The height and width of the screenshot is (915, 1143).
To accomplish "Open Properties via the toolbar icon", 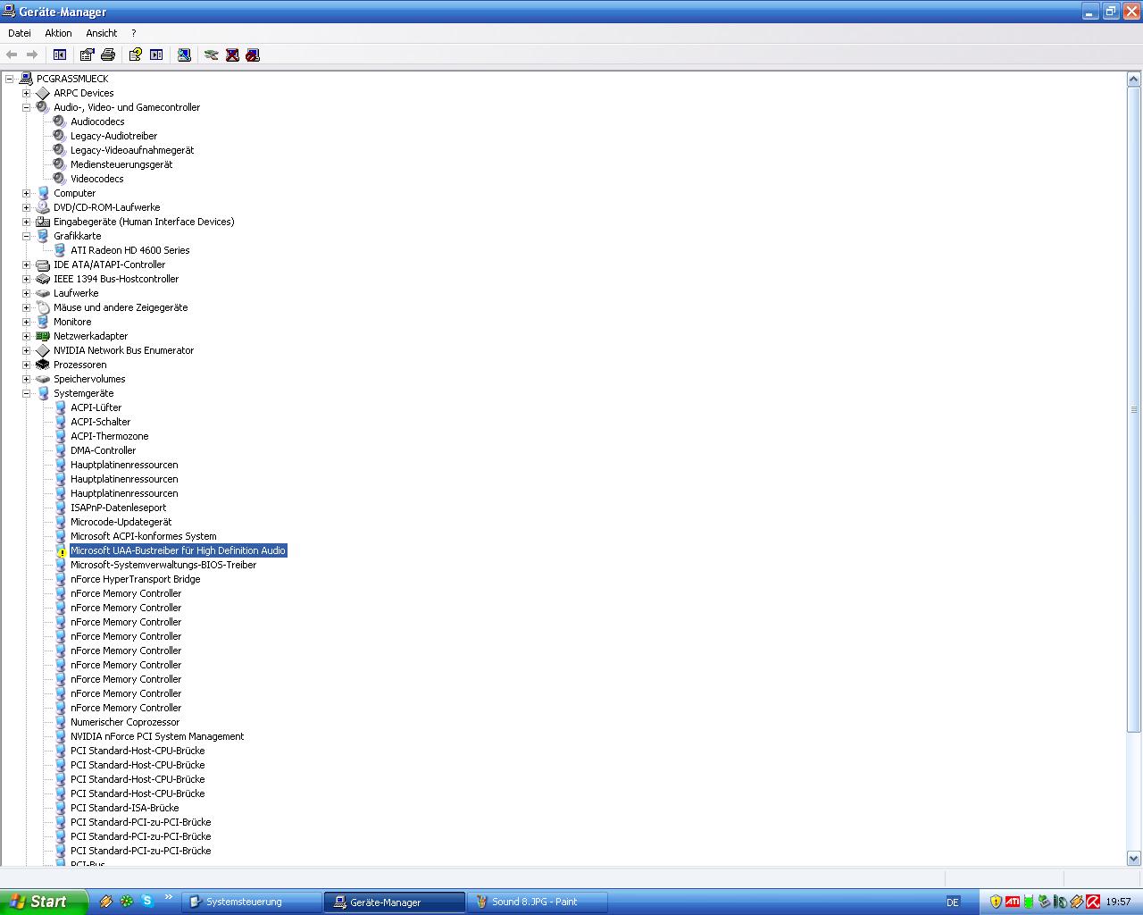I will point(87,55).
